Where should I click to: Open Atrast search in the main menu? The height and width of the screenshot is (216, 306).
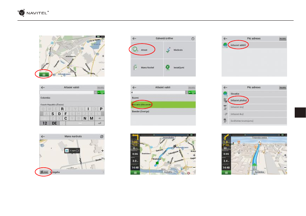tap(147, 50)
